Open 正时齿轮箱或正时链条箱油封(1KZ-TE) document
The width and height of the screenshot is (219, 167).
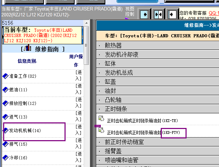tap(142, 121)
